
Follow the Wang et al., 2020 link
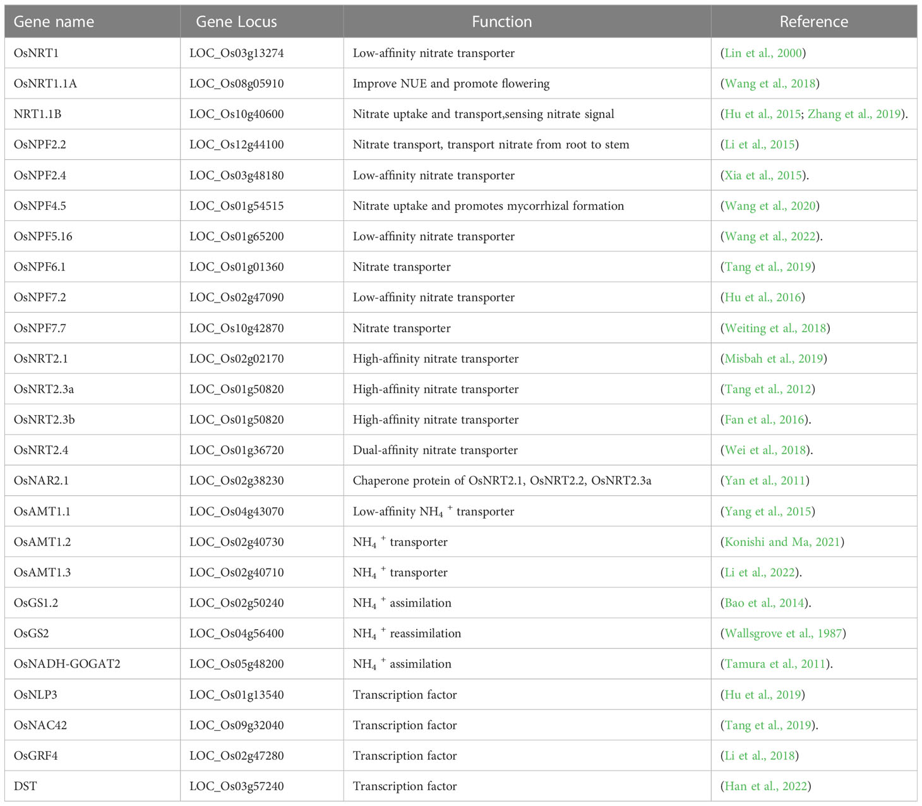[x=770, y=206]
